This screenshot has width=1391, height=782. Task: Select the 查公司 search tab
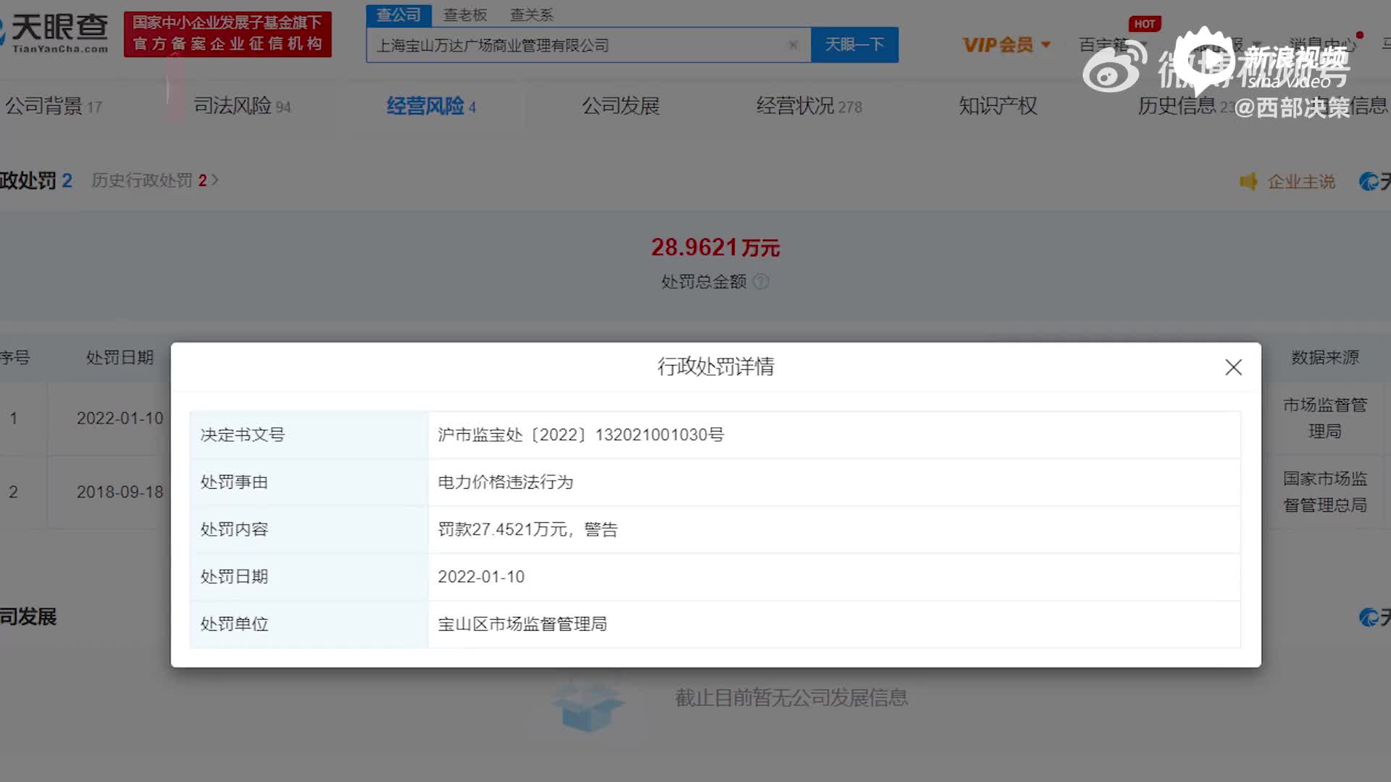click(398, 14)
